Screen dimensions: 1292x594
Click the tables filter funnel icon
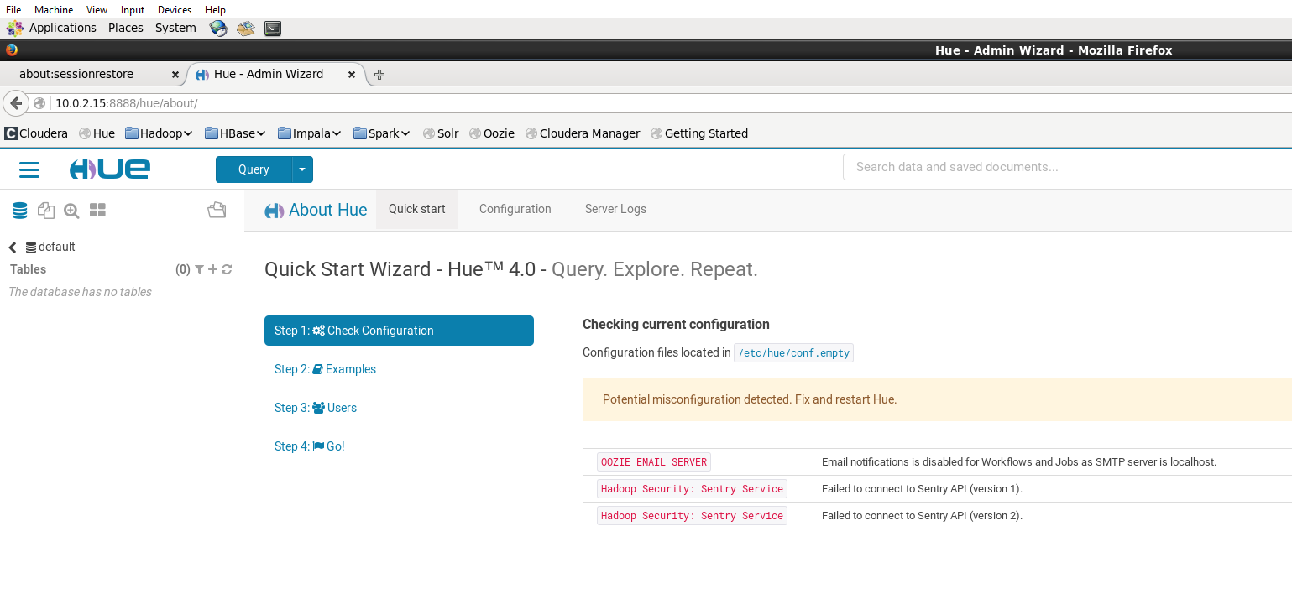coord(199,269)
